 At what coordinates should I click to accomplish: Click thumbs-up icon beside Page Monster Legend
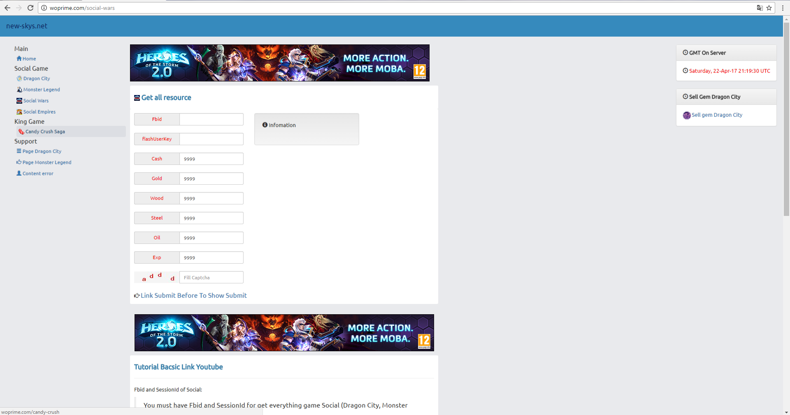[19, 162]
